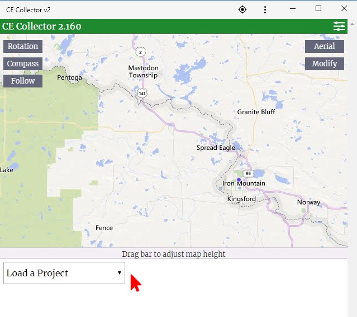Click the Norway town label
Image resolution: width=357 pixels, height=317 pixels.
[308, 202]
